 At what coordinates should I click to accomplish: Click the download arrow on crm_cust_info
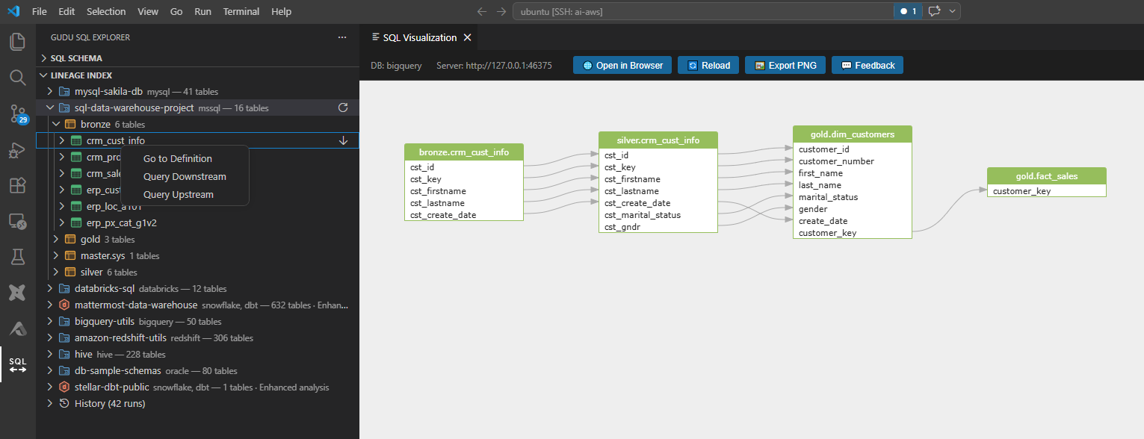pos(343,140)
